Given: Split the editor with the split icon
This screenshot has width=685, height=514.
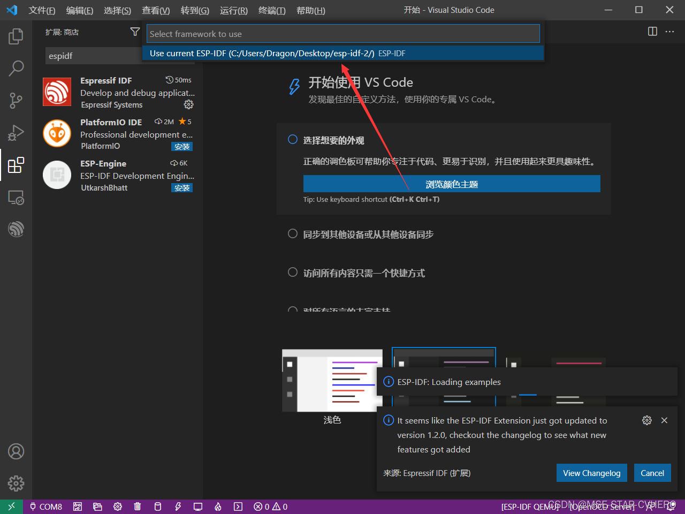Looking at the screenshot, I should click(652, 32).
